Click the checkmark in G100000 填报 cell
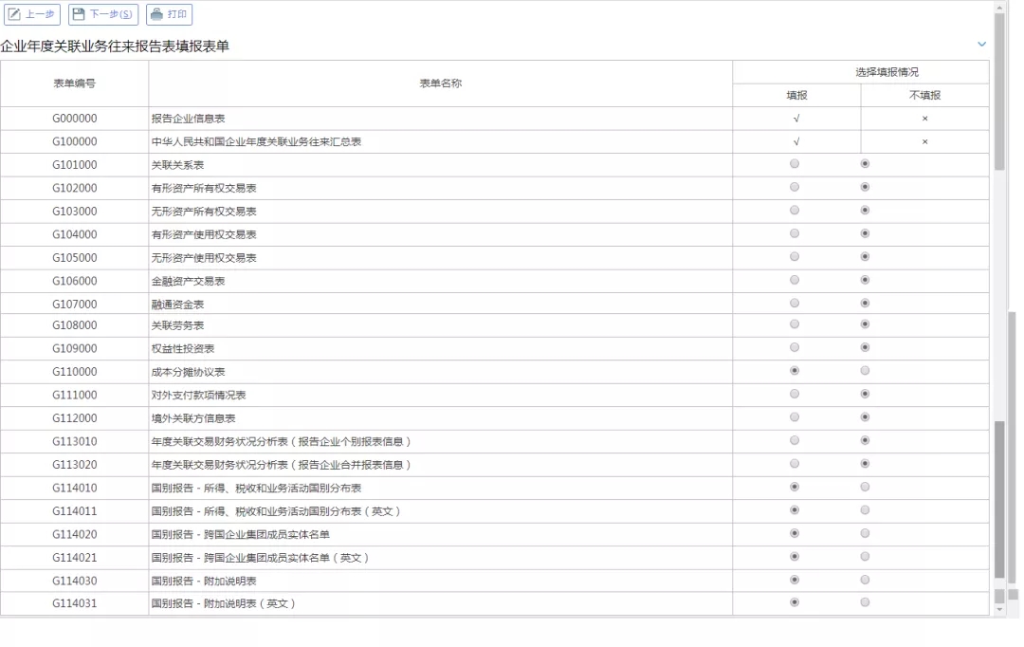Image resolution: width=1024 pixels, height=647 pixels. 796,142
